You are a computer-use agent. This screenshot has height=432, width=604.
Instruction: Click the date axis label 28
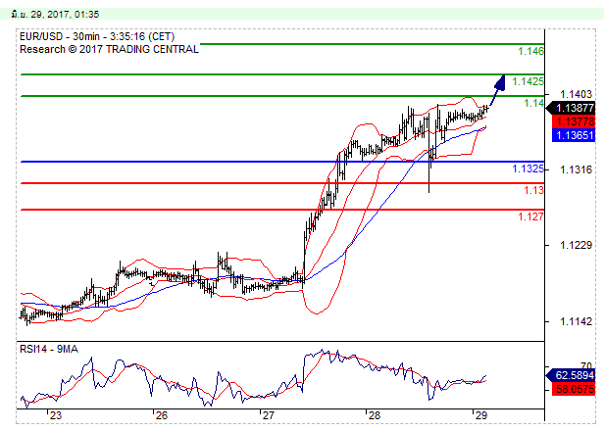pos(374,415)
